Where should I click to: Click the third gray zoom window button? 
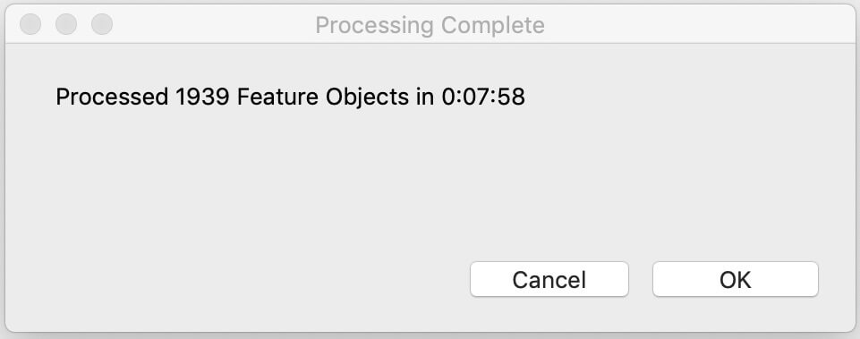tap(102, 24)
